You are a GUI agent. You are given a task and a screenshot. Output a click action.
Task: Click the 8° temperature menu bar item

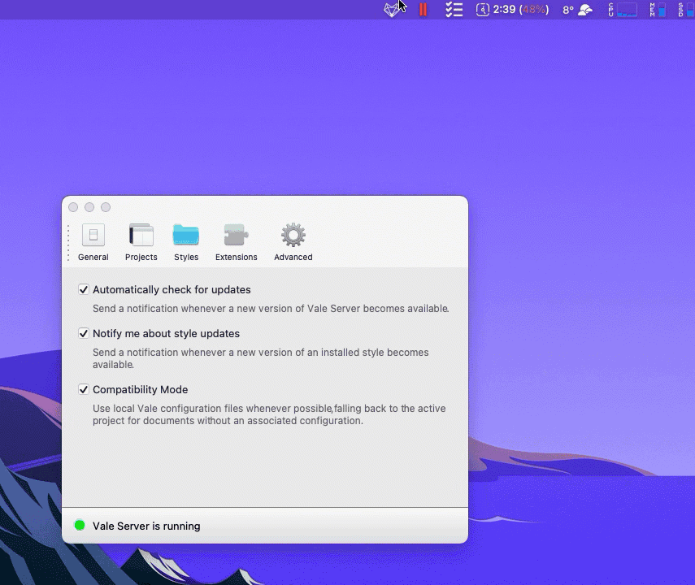568,10
